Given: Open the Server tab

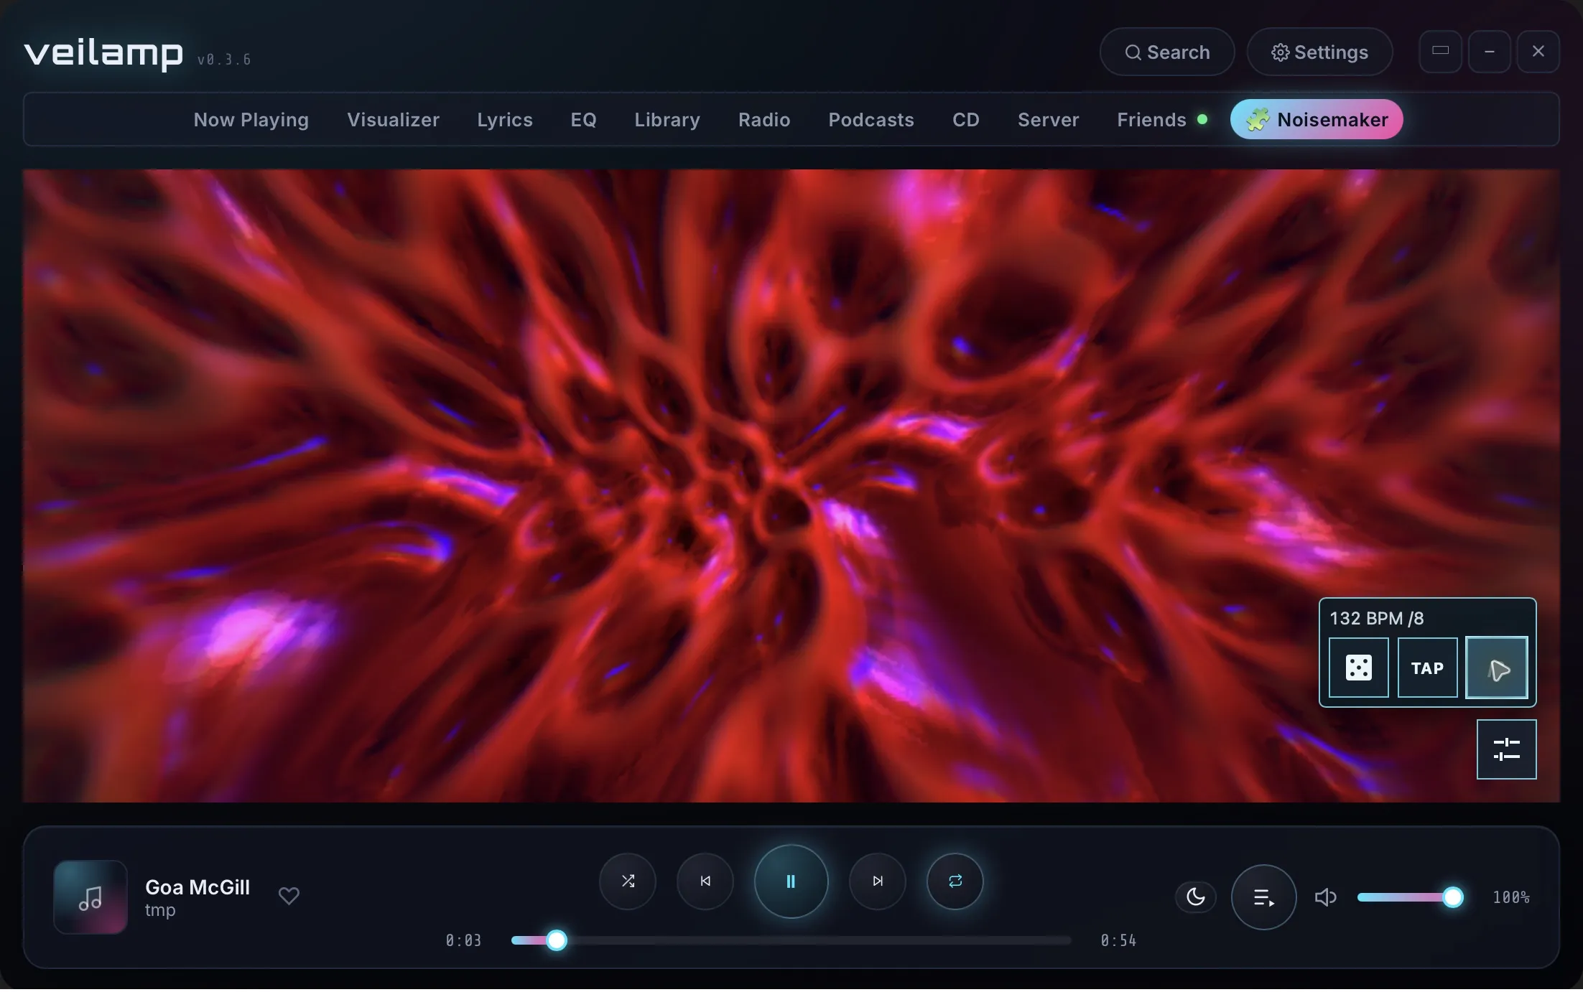Looking at the screenshot, I should point(1049,120).
